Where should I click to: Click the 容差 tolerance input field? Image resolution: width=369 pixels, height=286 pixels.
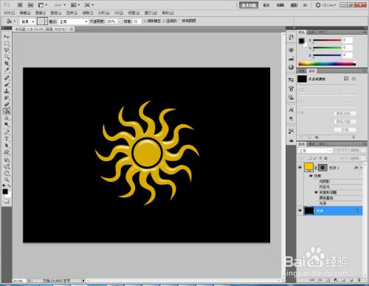pyautogui.click(x=136, y=21)
